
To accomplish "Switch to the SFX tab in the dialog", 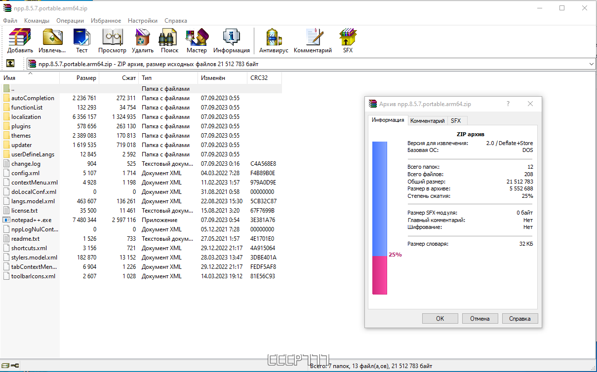I will tap(456, 120).
